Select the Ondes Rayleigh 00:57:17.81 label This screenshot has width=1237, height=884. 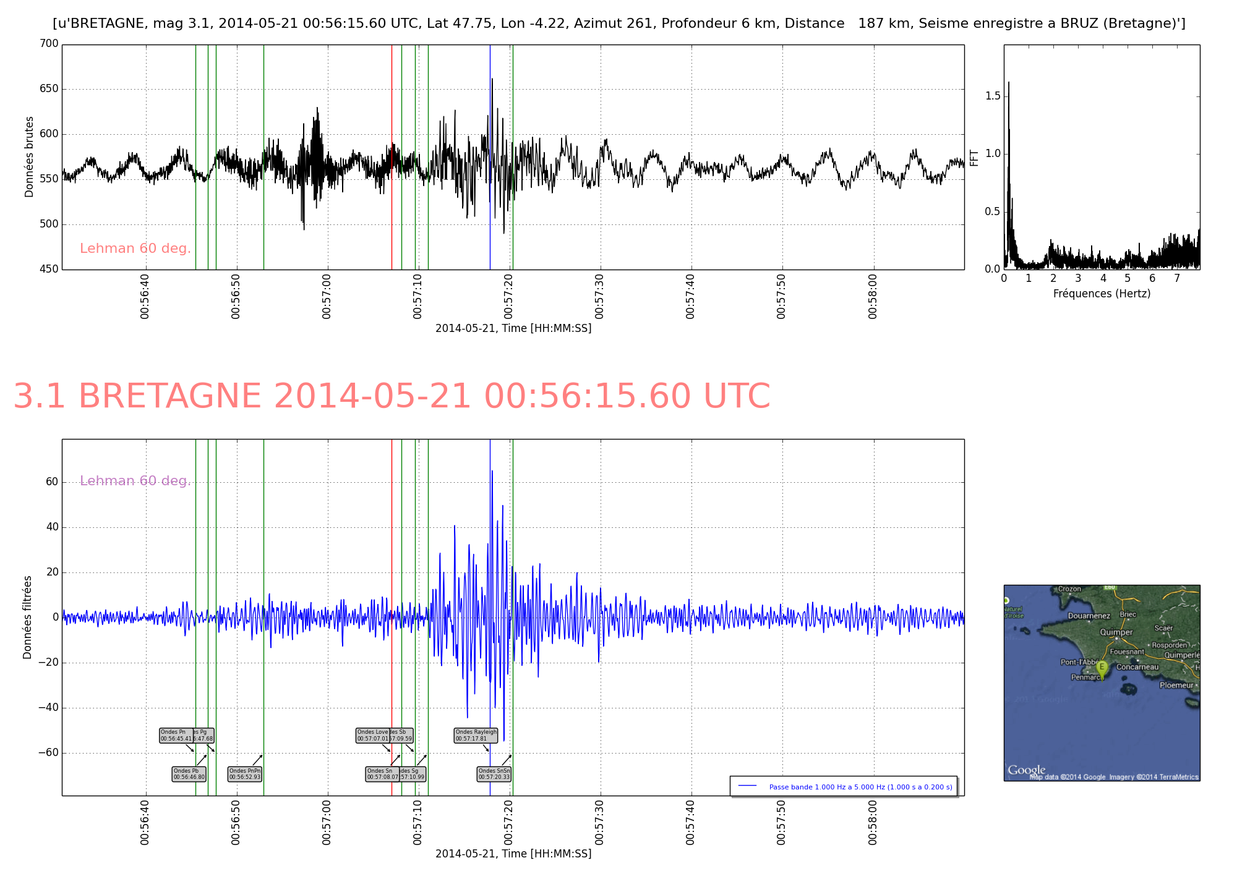point(476,735)
